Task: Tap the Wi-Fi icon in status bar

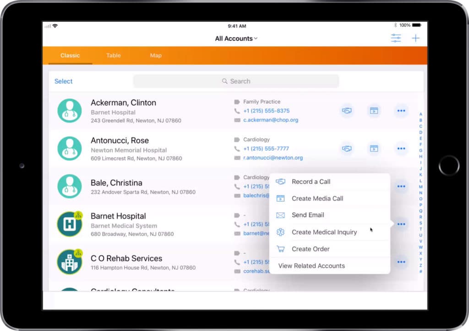Action: coord(55,26)
